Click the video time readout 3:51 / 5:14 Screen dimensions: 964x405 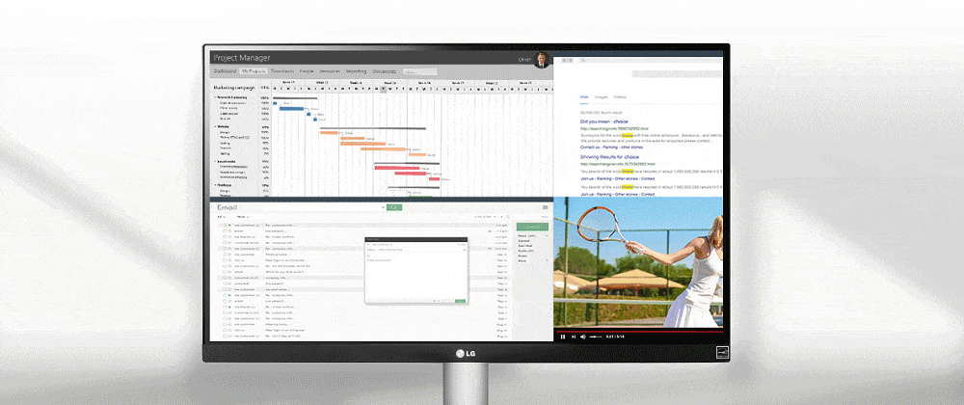click(x=615, y=337)
